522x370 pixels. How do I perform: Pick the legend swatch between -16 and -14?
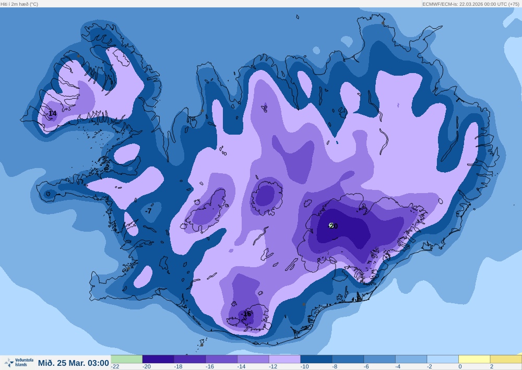pos(221,359)
